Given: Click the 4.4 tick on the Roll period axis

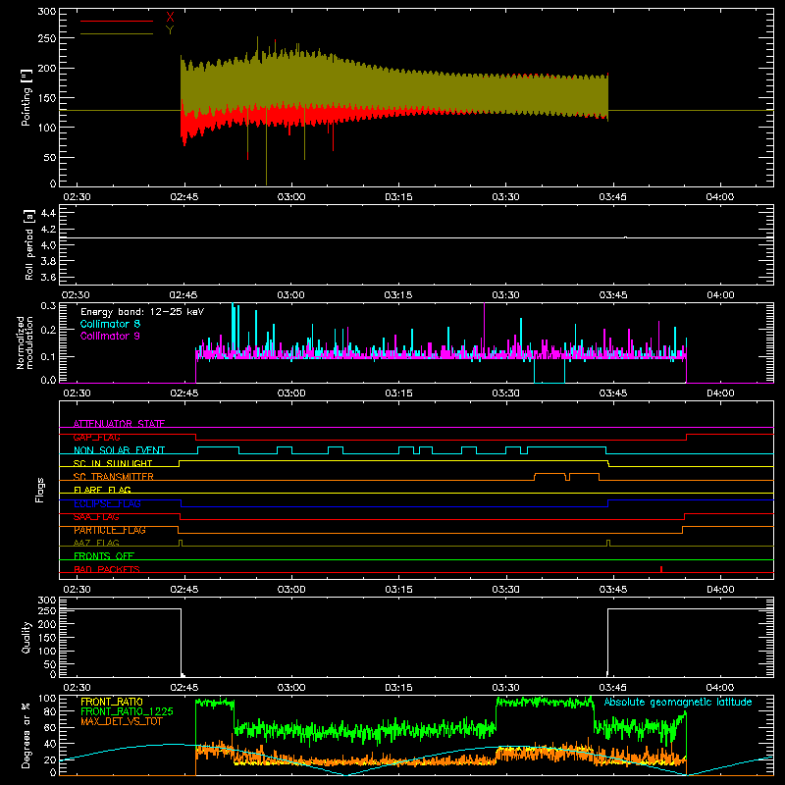Looking at the screenshot, I should 48,213.
